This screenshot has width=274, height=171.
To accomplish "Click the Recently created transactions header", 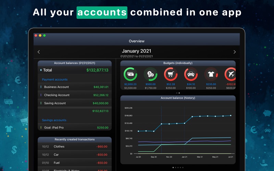I will [x=75, y=140].
